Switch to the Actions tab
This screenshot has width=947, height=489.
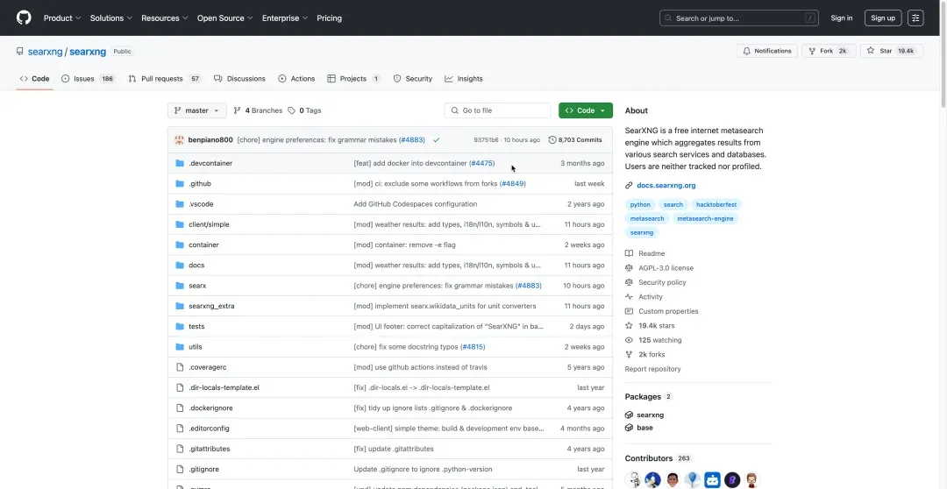pos(296,79)
